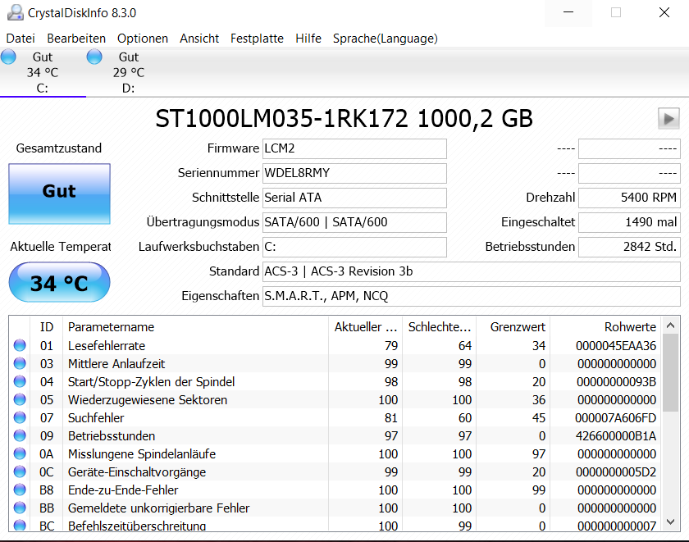Click the 34 °C temperature button
The width and height of the screenshot is (689, 542).
[59, 282]
